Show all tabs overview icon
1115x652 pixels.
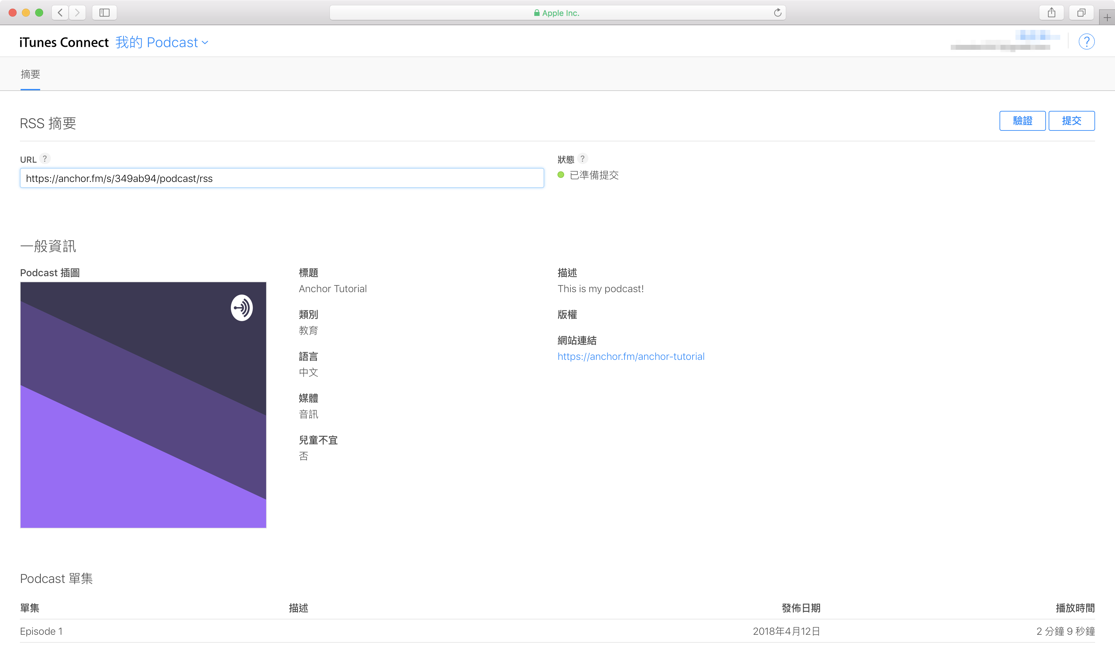[x=1081, y=12]
